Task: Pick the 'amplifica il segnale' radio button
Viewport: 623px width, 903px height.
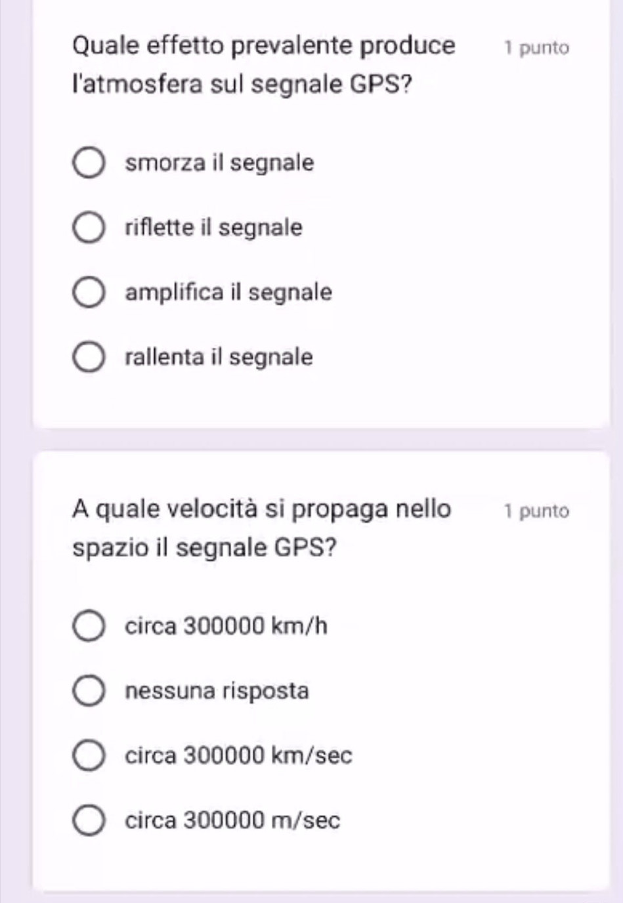Action: tap(88, 293)
